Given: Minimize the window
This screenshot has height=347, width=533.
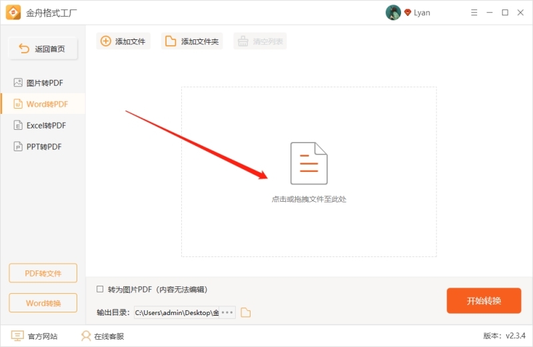Looking at the screenshot, I should [490, 13].
